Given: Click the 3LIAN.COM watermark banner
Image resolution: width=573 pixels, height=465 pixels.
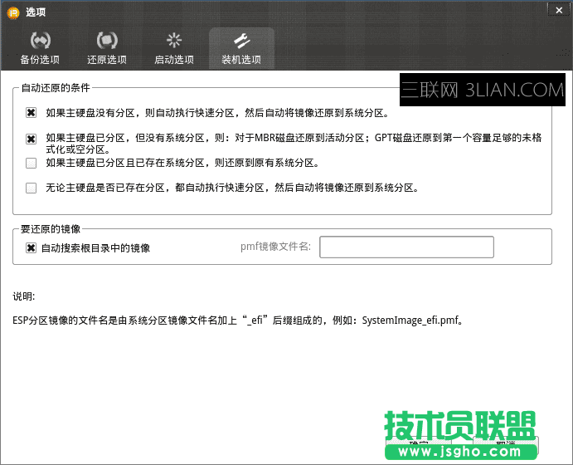Looking at the screenshot, I should (x=482, y=90).
